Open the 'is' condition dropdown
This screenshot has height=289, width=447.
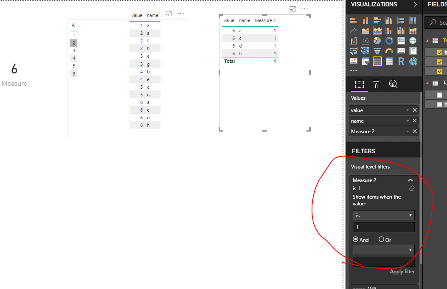383,215
